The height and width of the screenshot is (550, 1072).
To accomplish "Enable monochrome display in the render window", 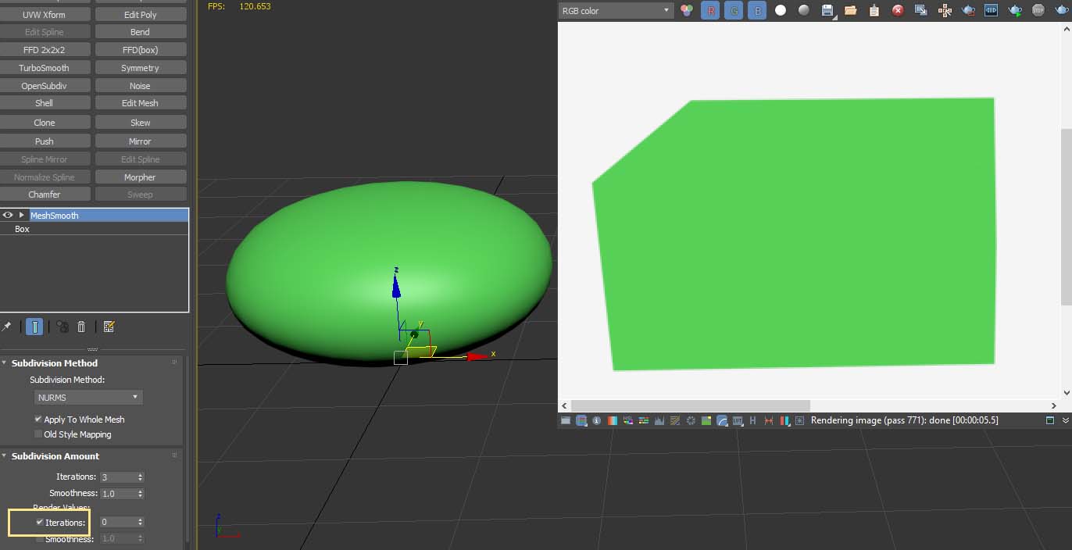I will (x=802, y=11).
